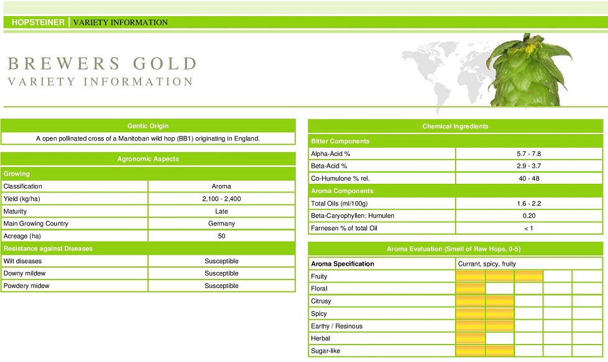Click the BREWERS GOLD title
Image resolution: width=608 pixels, height=362 pixels.
pyautogui.click(x=103, y=63)
